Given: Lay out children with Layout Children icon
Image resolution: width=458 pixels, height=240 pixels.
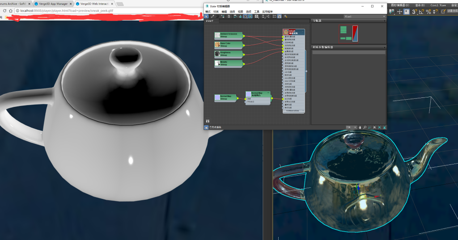Looking at the screenshot, I should pos(268,17).
